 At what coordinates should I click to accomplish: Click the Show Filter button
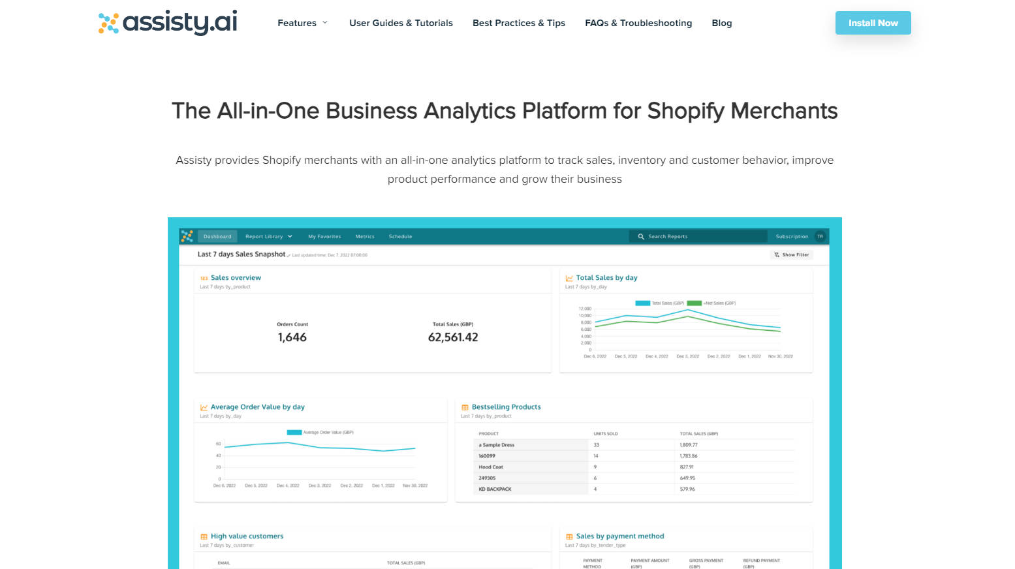point(791,254)
